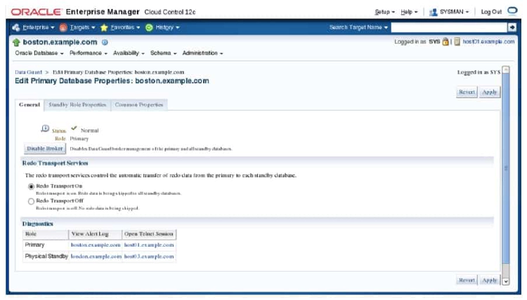Select the General tab
The image size is (527, 300).
30,105
